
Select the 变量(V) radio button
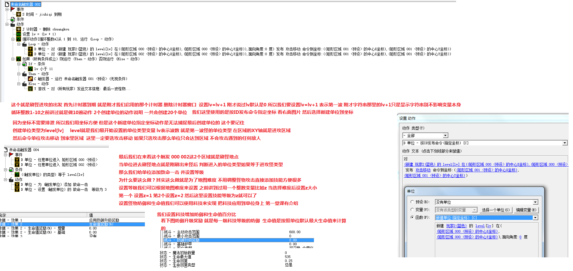[x=412, y=210]
